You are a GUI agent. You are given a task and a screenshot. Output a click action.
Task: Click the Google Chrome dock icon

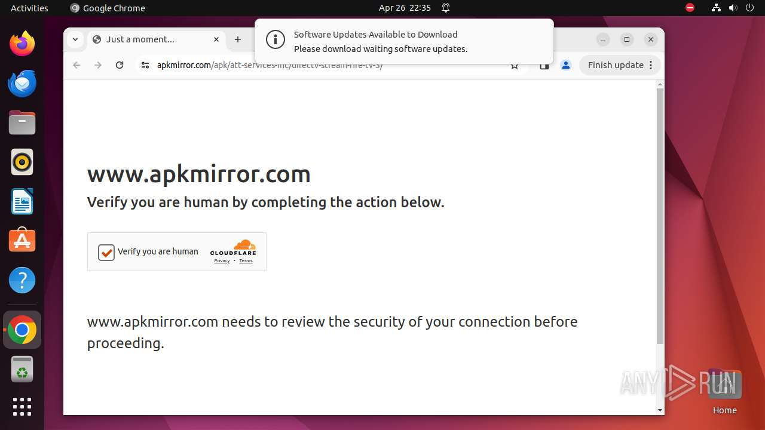pyautogui.click(x=22, y=330)
